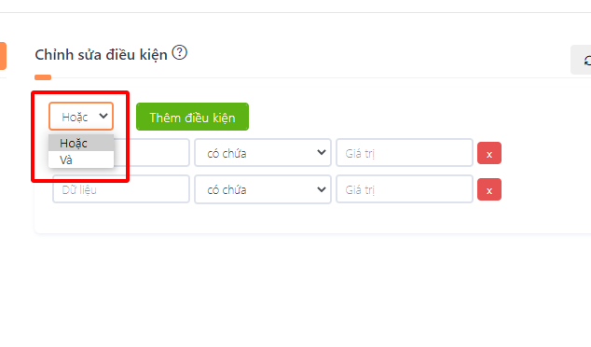Focus the first row's Giá trị field
Image resolution: width=591 pixels, height=347 pixels.
(x=405, y=153)
